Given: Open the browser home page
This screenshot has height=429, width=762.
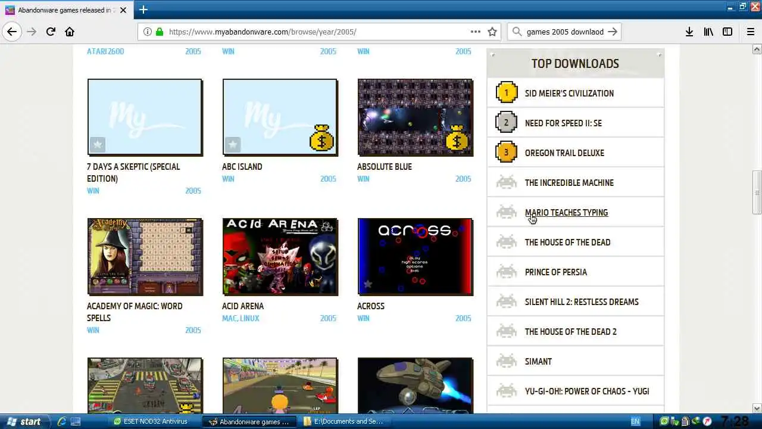Looking at the screenshot, I should click(x=70, y=32).
